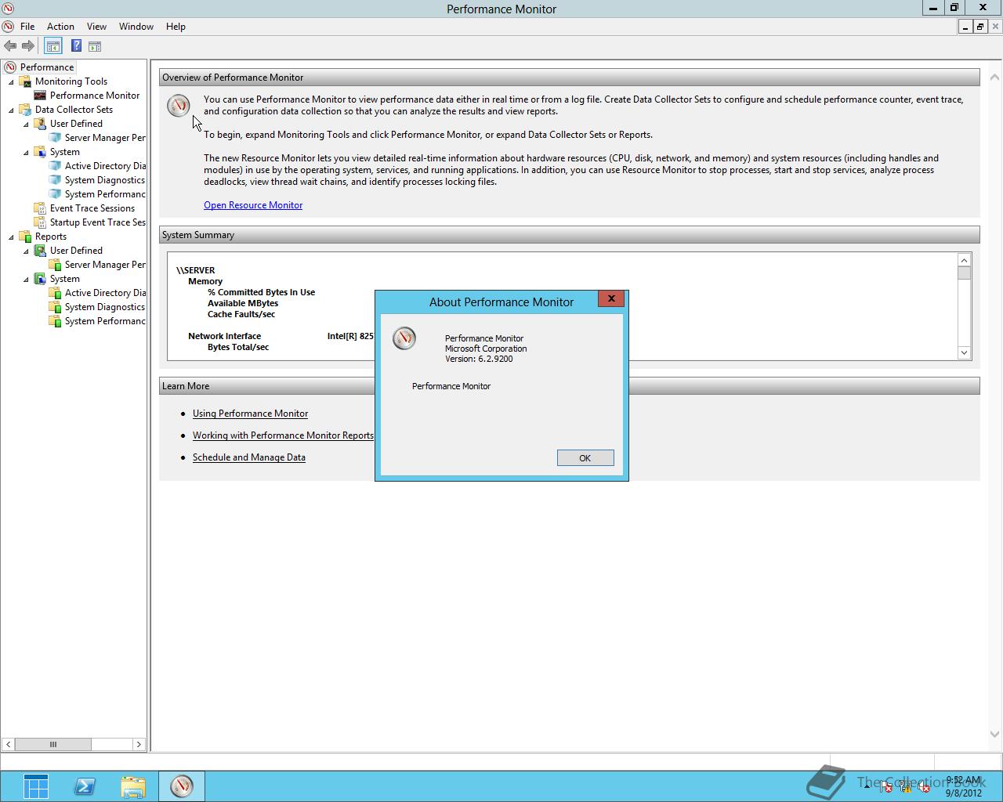
Task: Select System Performanc under Reports
Action: pos(105,321)
